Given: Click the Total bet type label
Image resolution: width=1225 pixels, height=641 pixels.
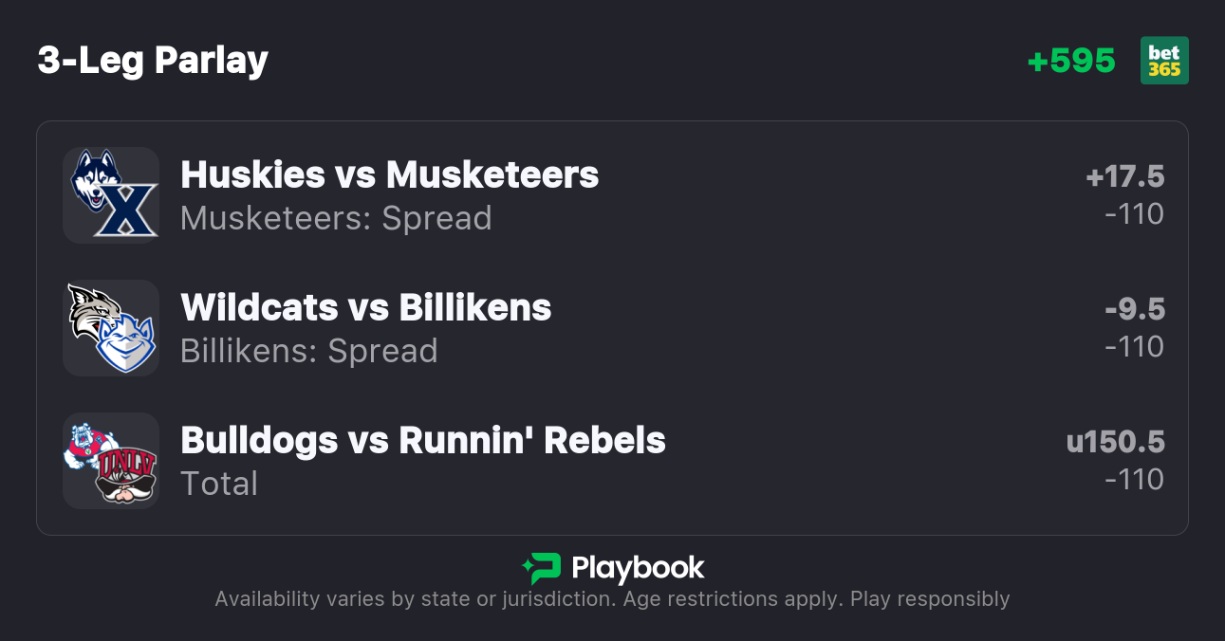Looking at the screenshot, I should click(x=219, y=484).
